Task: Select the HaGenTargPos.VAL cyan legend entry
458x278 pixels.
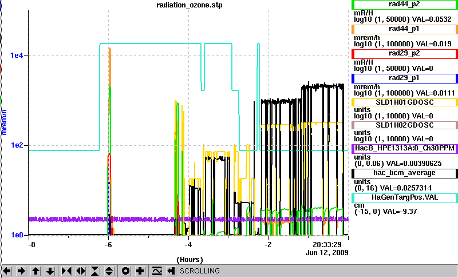Action: (x=405, y=198)
